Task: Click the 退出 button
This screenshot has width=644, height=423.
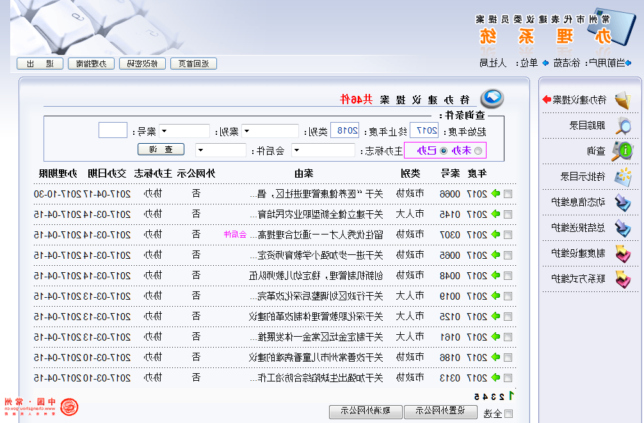Action: tap(40, 64)
